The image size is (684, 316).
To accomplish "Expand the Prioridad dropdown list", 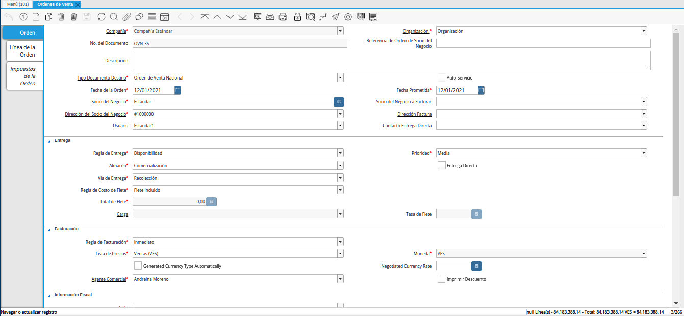I will point(644,153).
